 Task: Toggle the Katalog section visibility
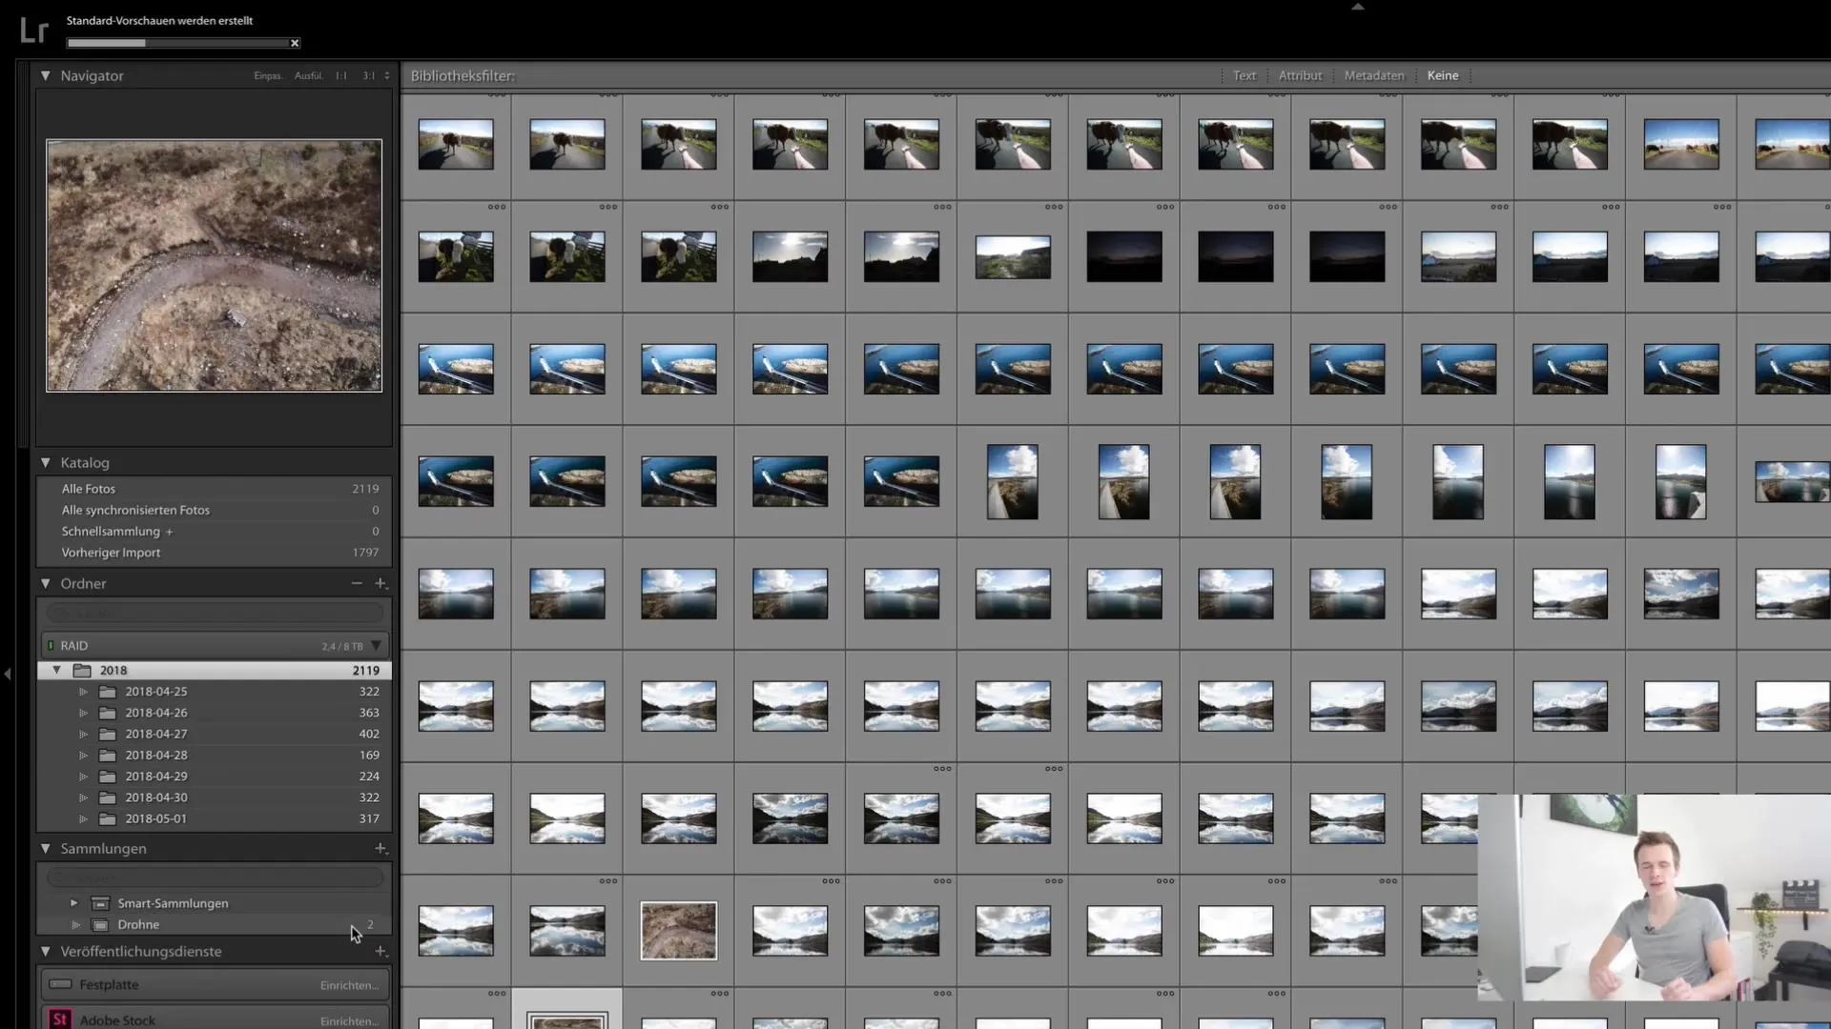tap(44, 462)
